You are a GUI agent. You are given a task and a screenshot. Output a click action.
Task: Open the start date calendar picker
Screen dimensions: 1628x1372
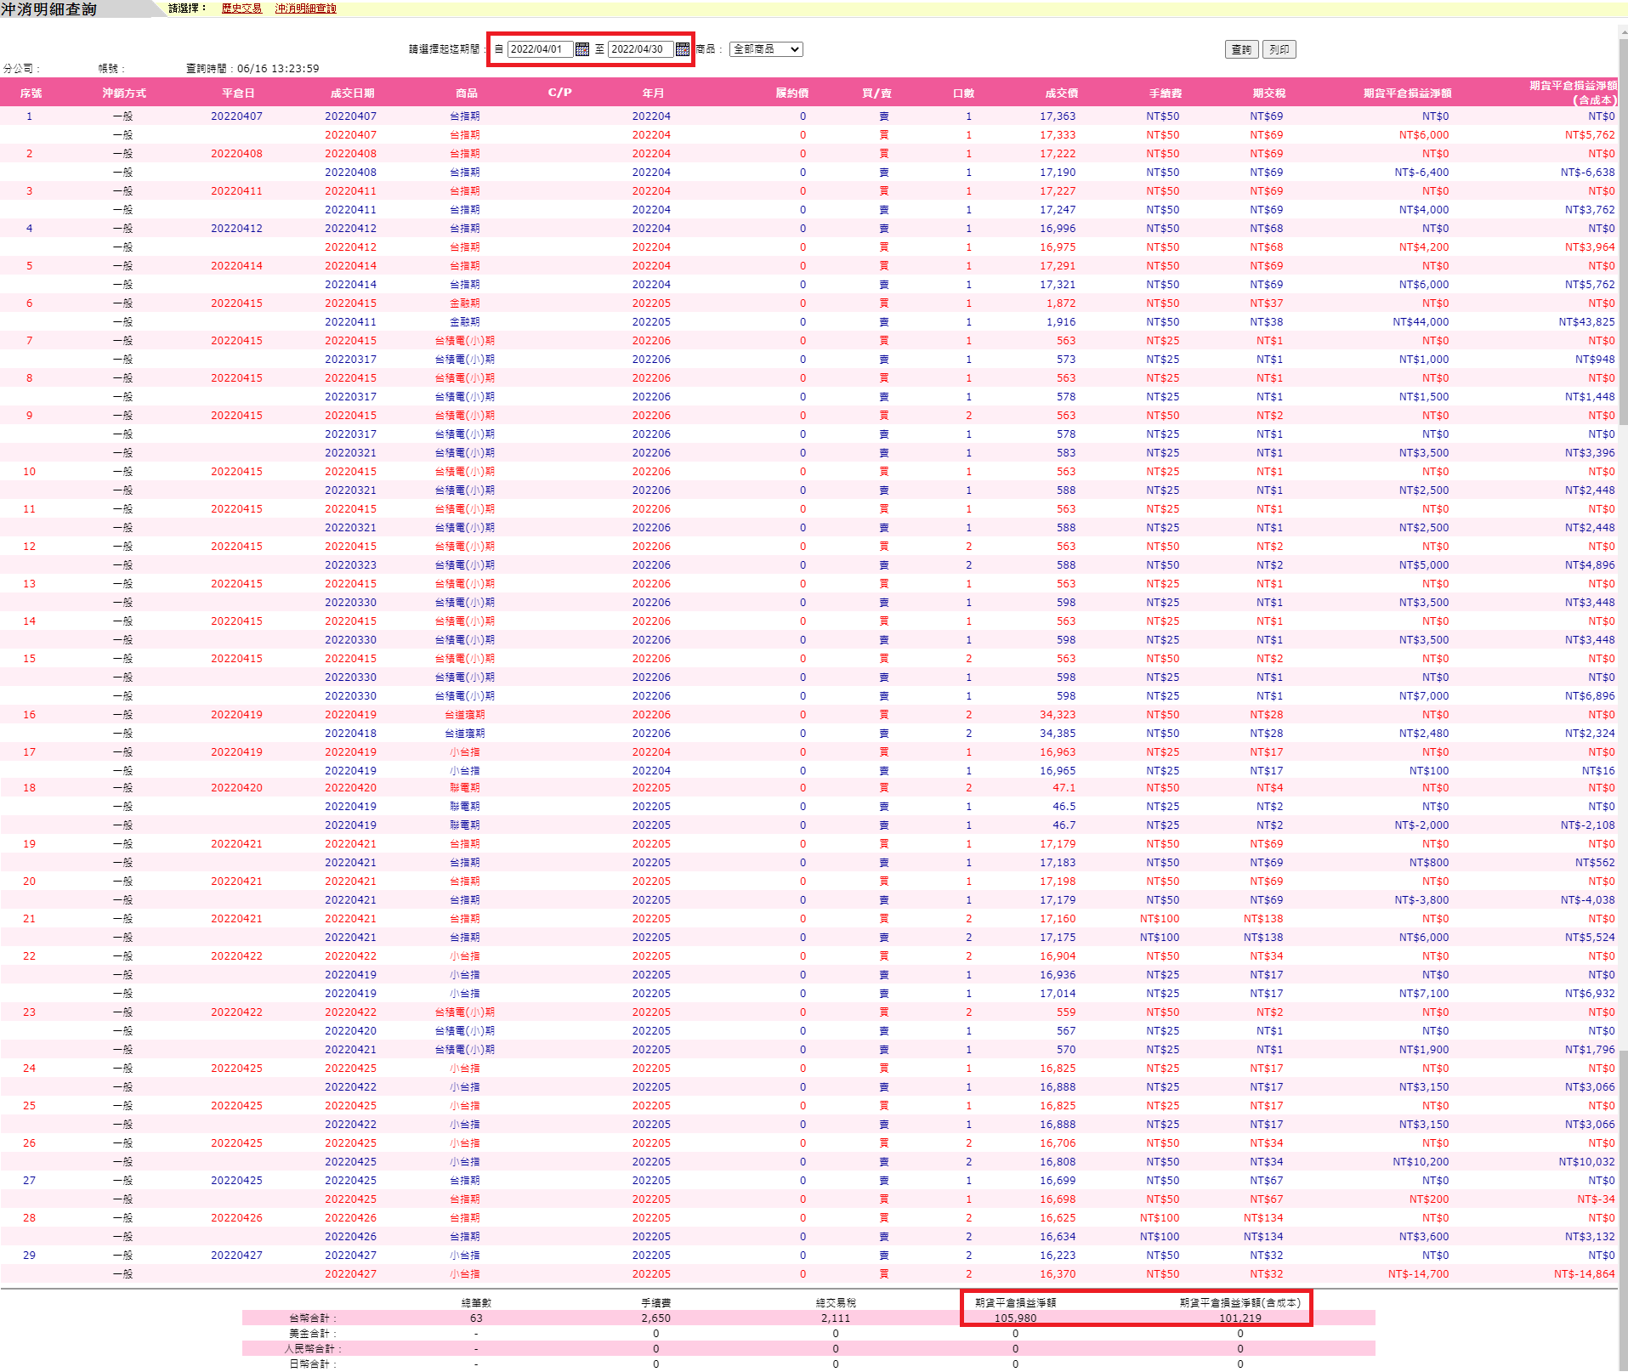click(582, 49)
